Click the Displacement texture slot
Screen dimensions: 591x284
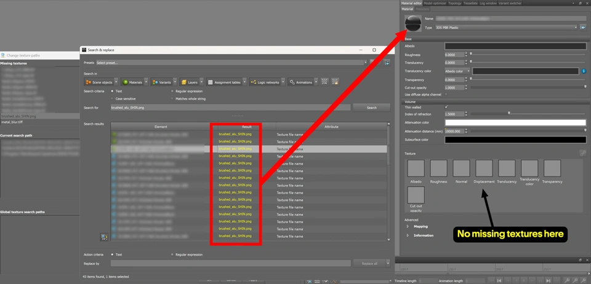[484, 168]
